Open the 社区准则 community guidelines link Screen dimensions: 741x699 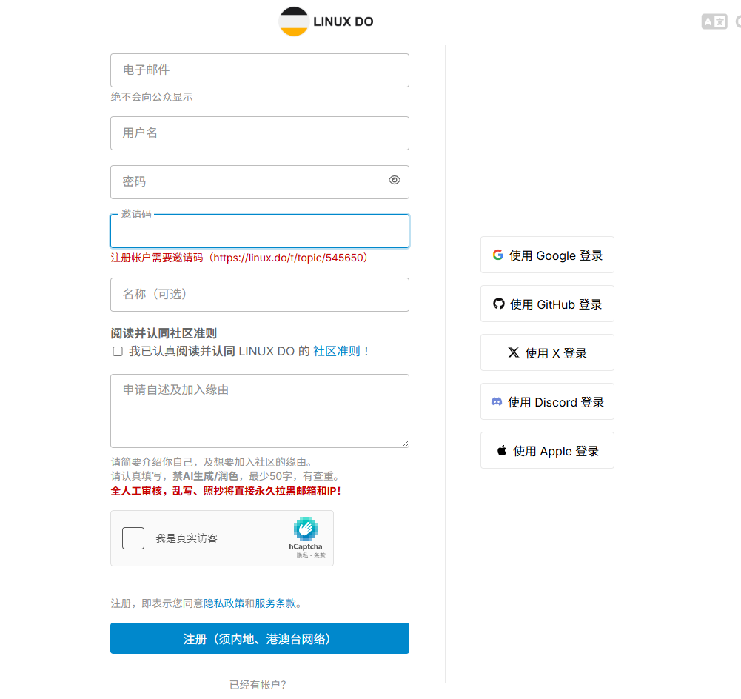pos(336,351)
